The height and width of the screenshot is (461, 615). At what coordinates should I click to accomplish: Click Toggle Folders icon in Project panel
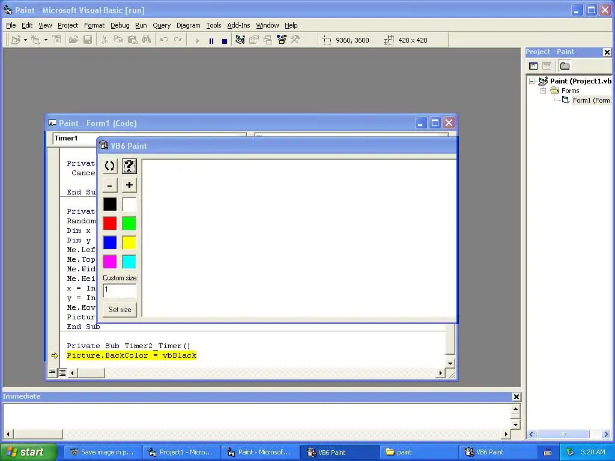pyautogui.click(x=565, y=66)
